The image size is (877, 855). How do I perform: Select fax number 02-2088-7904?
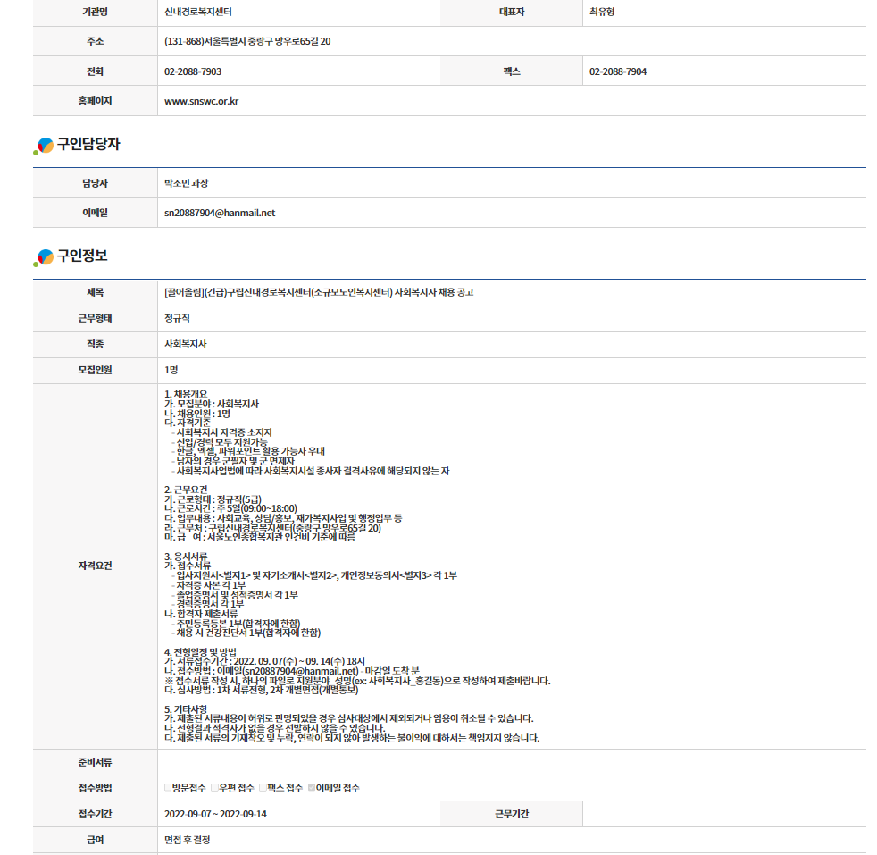tap(618, 71)
